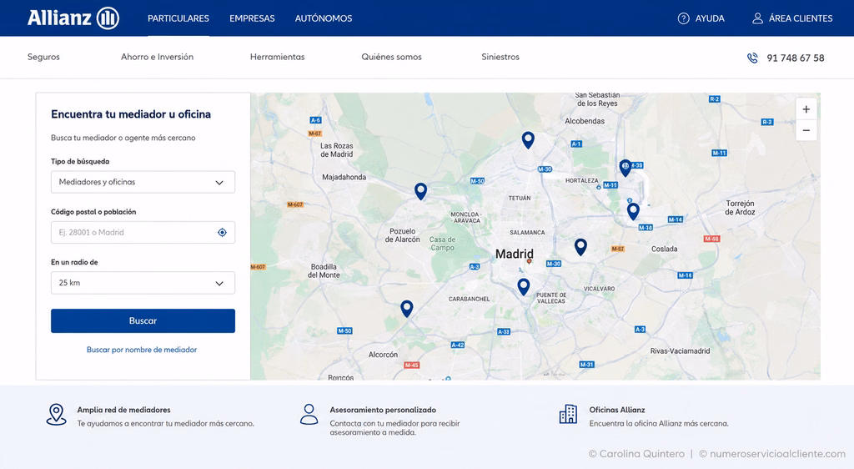Image resolution: width=854 pixels, height=469 pixels.
Task: Click the Oficinas Allianz building icon
Action: click(568, 414)
